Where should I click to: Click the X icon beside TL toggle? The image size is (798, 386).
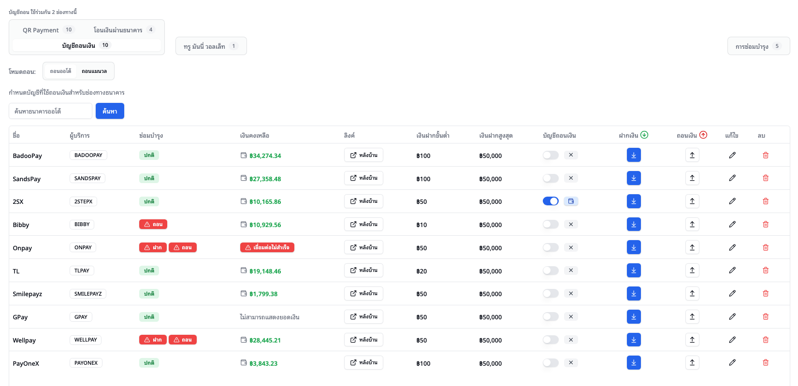click(x=571, y=271)
